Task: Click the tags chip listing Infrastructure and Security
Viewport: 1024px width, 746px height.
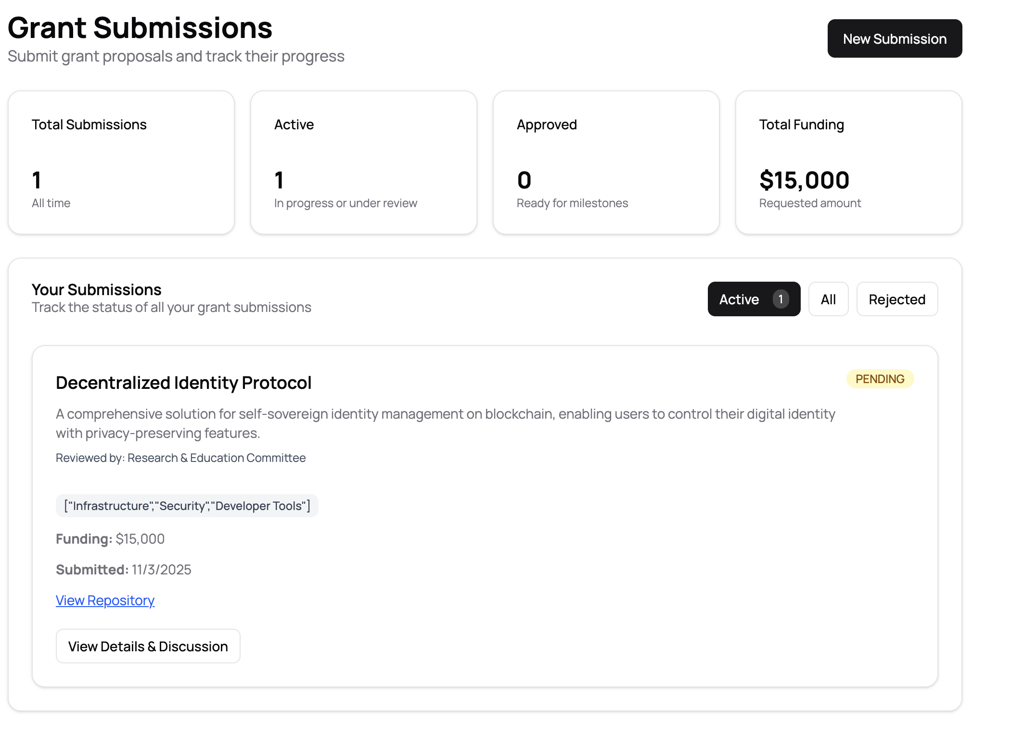Action: click(187, 505)
